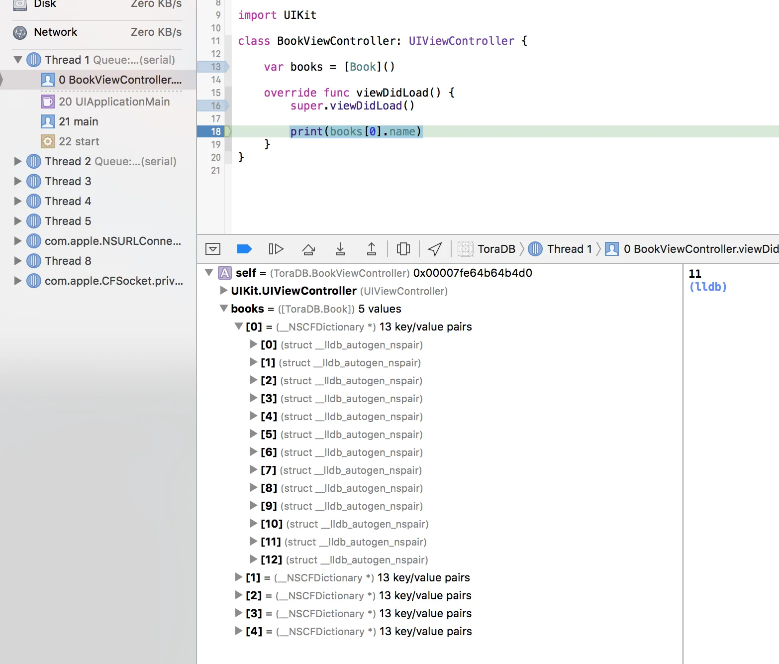
Task: Toggle breakpoint on line 13
Action: (213, 67)
